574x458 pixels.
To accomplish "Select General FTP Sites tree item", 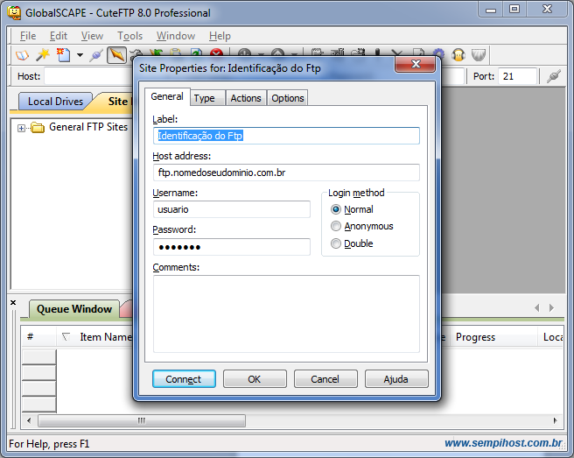I will [88, 127].
